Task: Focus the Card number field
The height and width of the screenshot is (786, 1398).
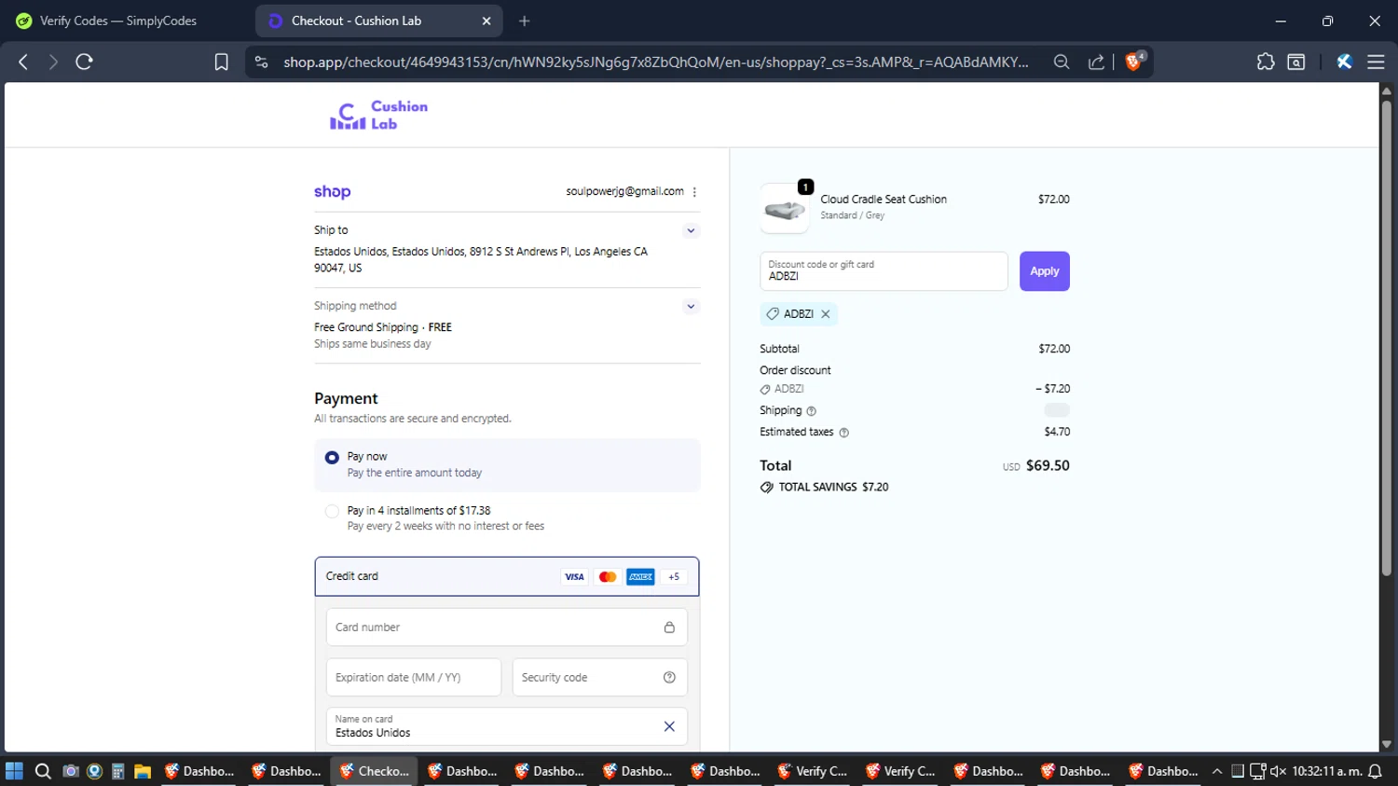Action: tap(507, 627)
